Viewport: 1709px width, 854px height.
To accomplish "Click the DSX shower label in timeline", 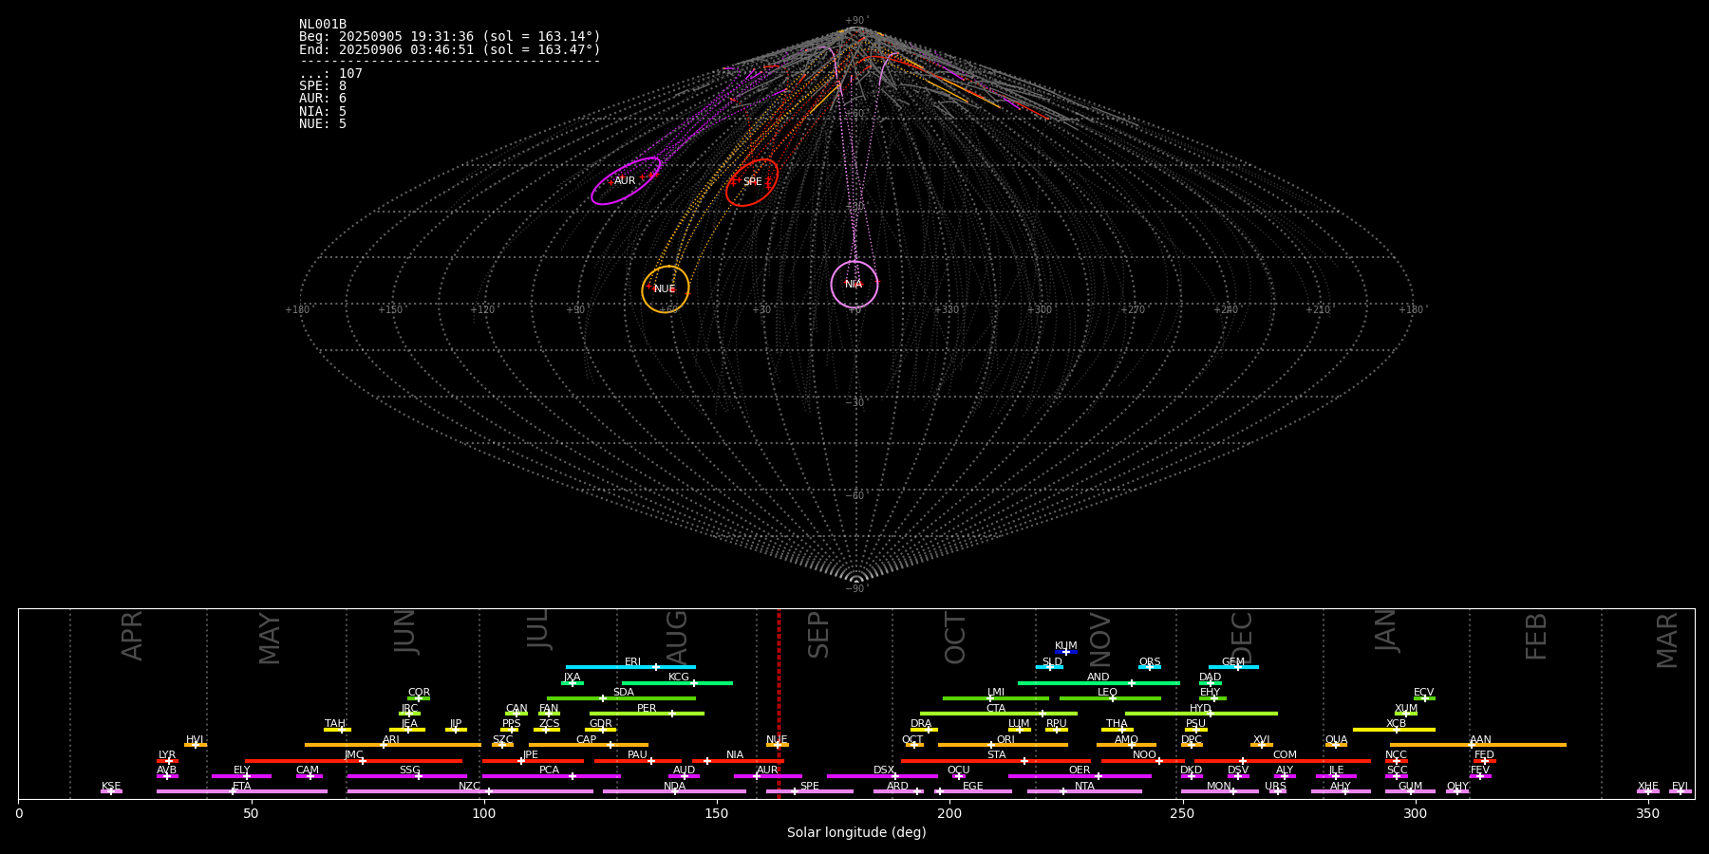I will [x=884, y=770].
